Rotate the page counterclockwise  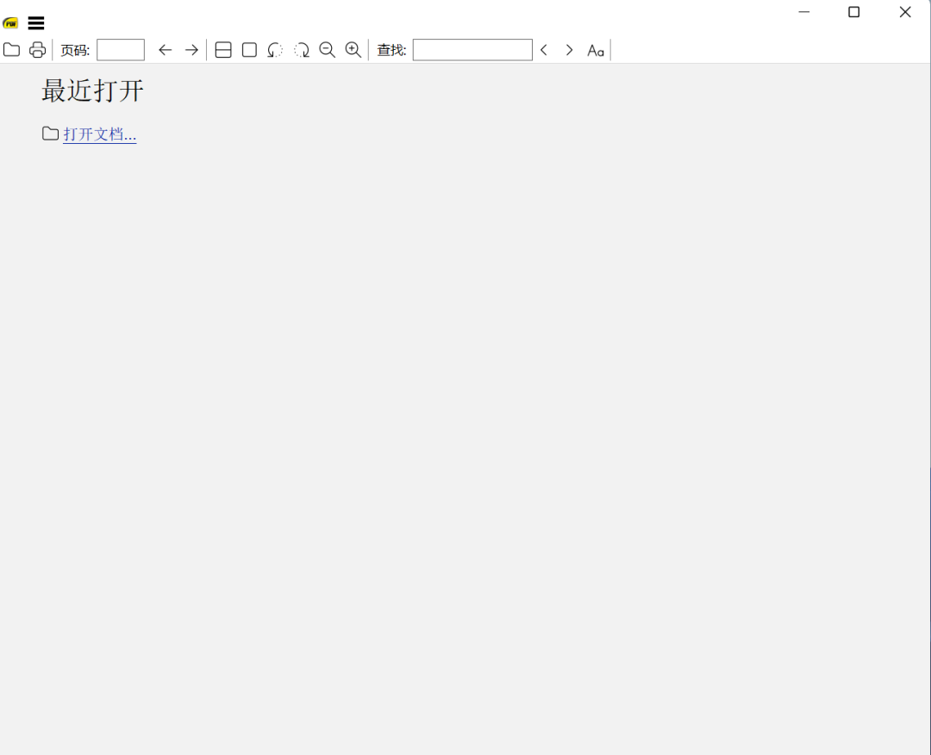[x=275, y=50]
